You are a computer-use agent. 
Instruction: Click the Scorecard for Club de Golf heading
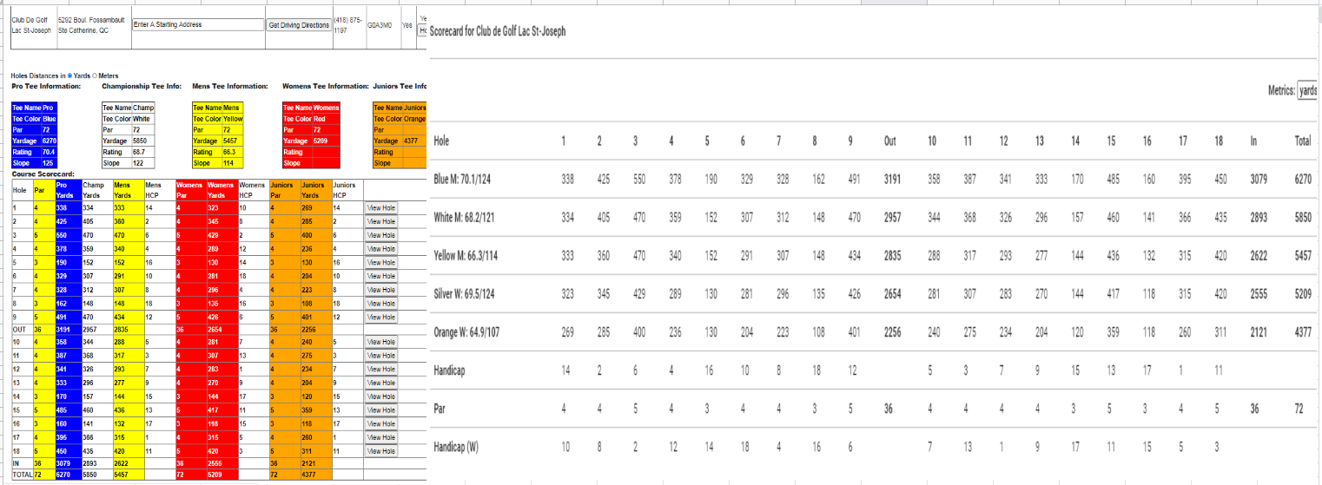coord(498,31)
